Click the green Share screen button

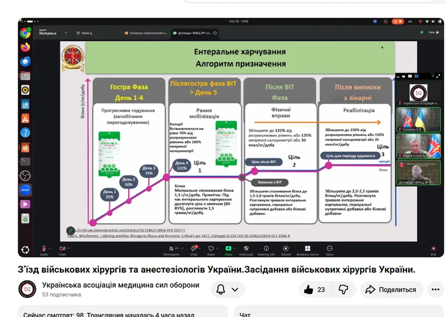coord(228,249)
